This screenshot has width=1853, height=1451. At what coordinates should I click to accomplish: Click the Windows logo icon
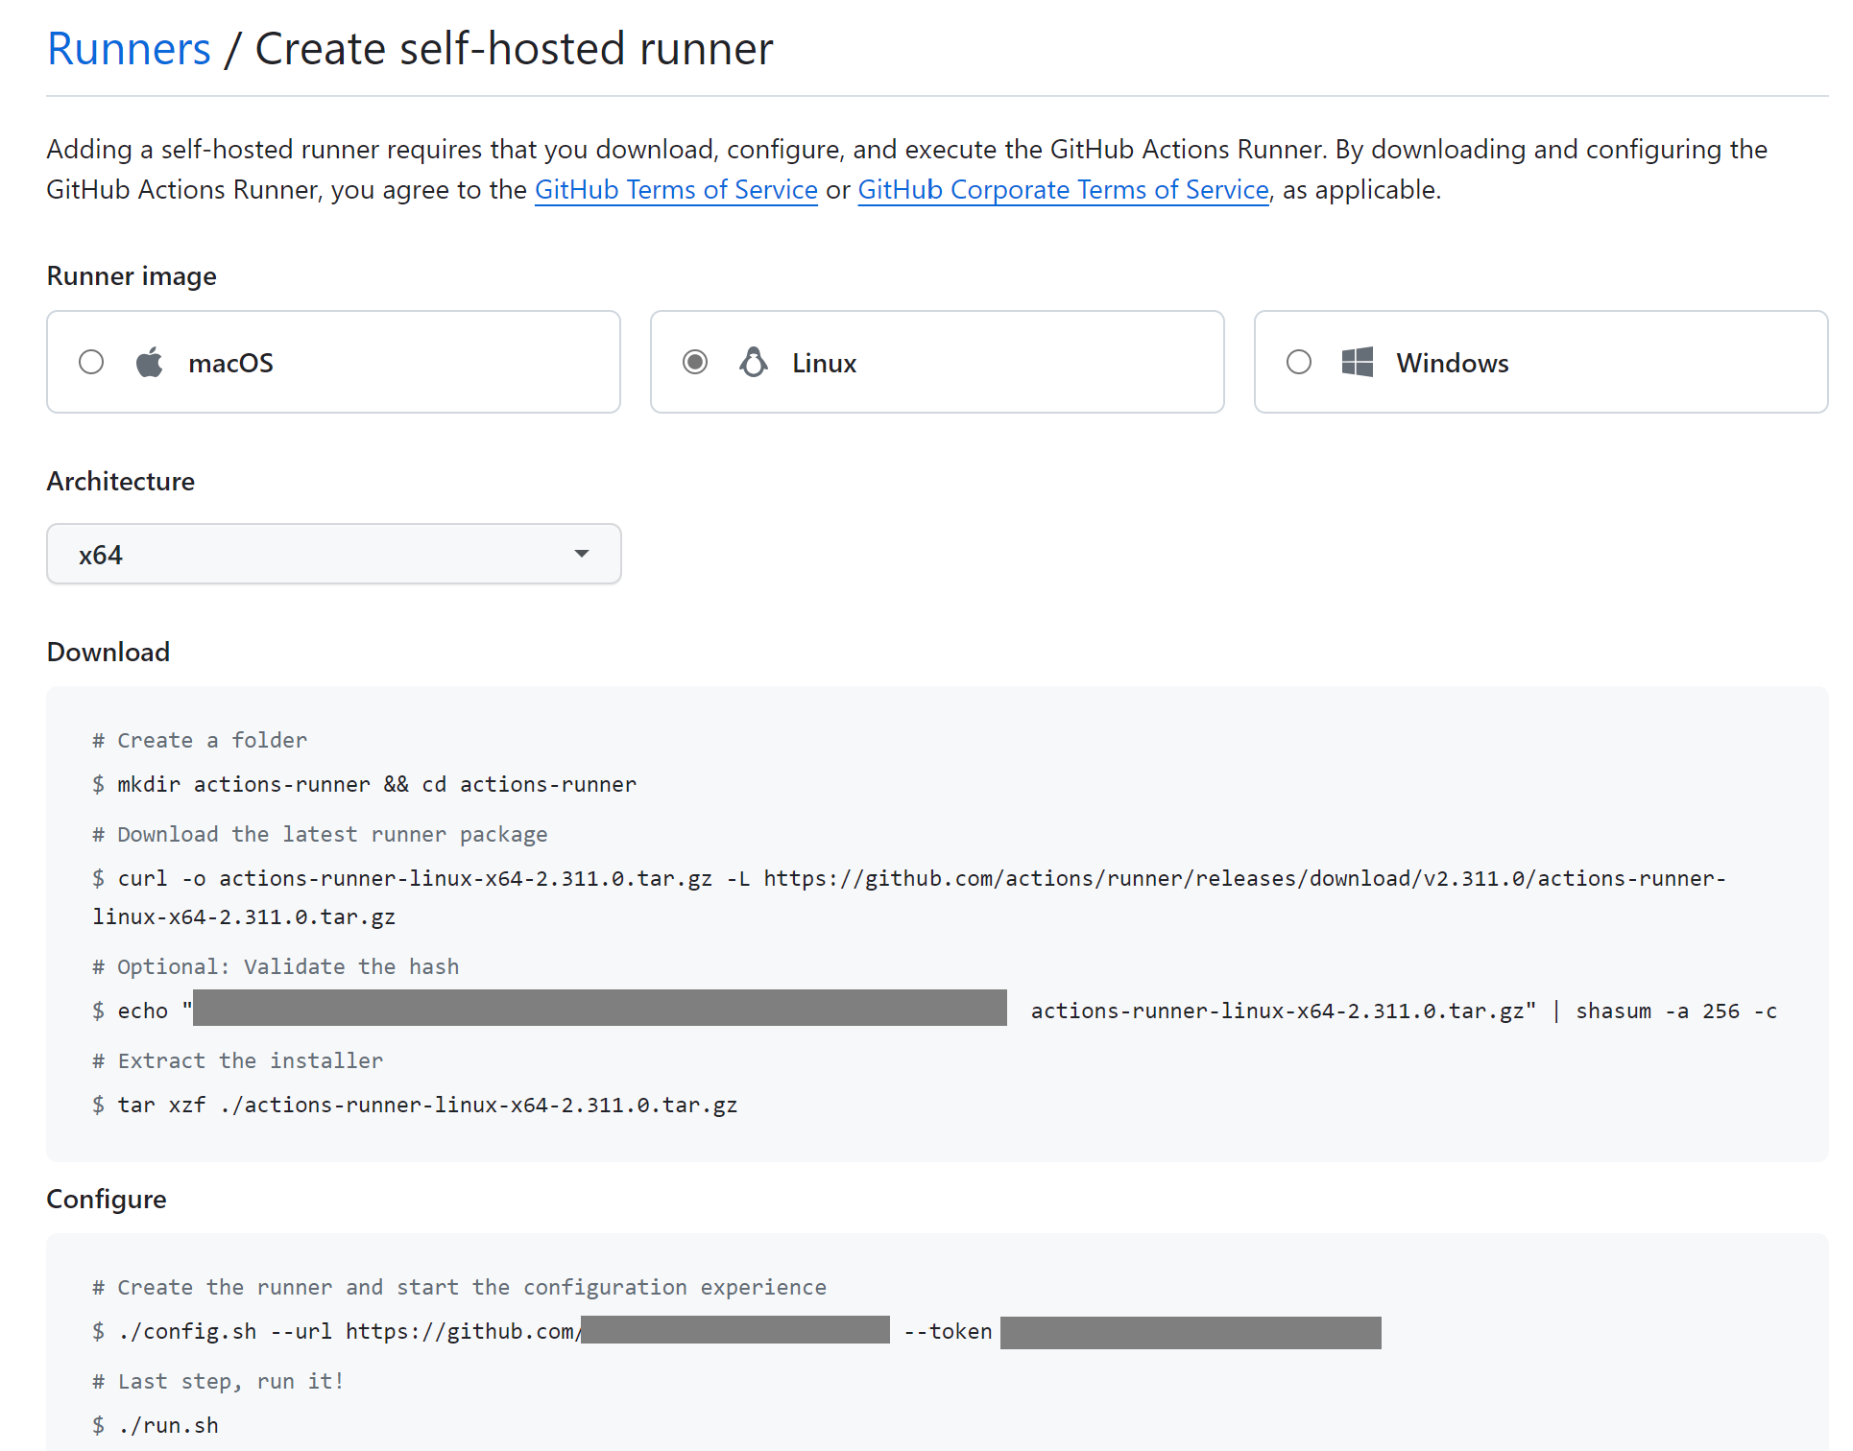(x=1358, y=362)
